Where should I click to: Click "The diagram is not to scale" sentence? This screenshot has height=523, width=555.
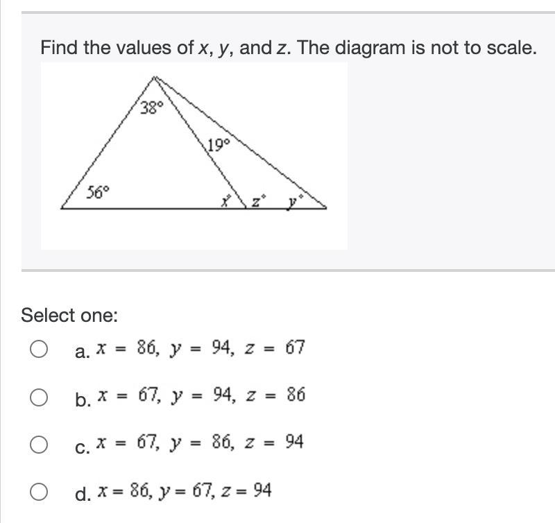tap(417, 47)
